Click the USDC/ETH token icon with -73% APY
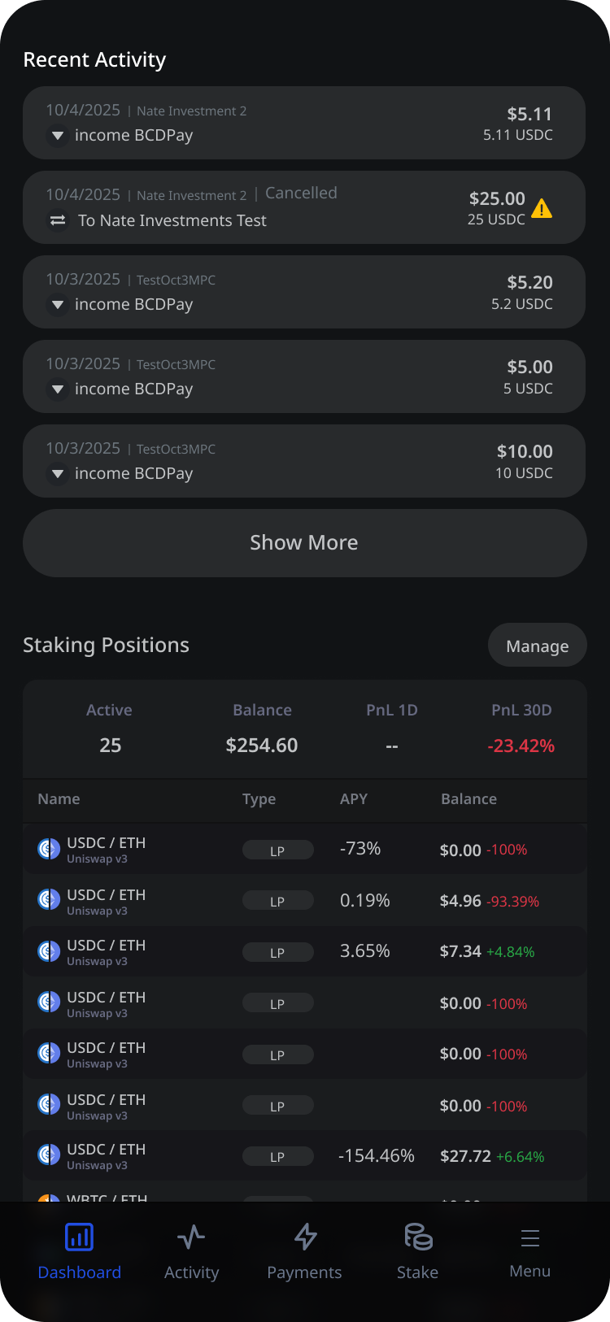The height and width of the screenshot is (1322, 610). click(49, 850)
